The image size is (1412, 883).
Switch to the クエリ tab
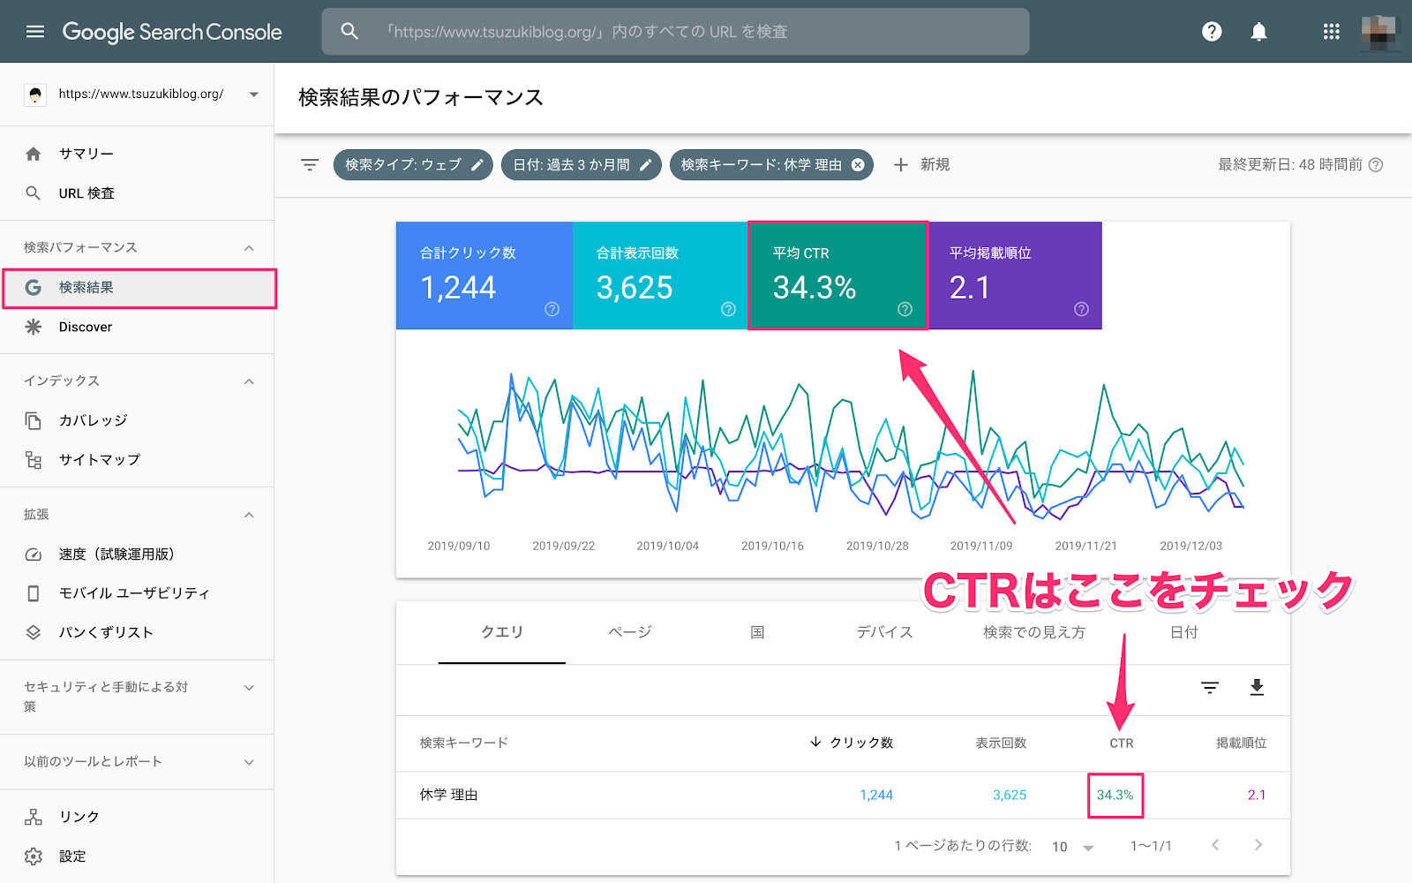[502, 632]
